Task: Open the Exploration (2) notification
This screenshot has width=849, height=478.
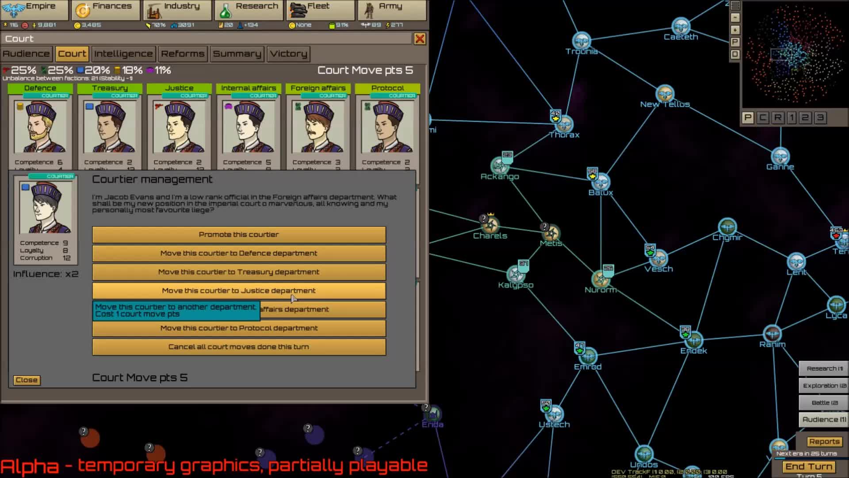Action: coord(824,386)
